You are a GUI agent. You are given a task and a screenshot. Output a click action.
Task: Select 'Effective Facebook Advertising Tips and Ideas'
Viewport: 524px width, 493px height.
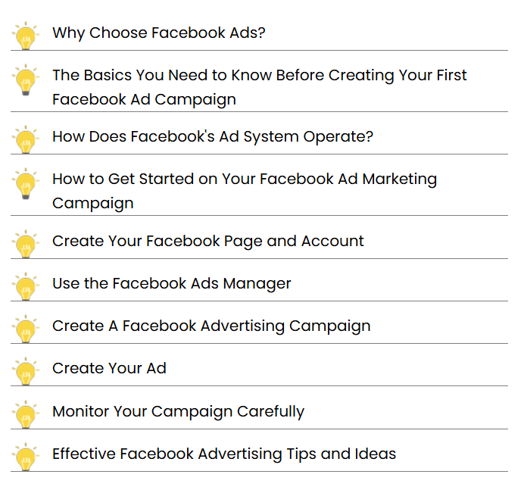pyautogui.click(x=224, y=454)
